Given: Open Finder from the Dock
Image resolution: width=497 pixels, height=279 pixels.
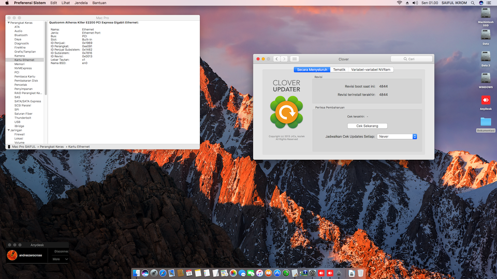Looking at the screenshot, I should click(x=136, y=273).
